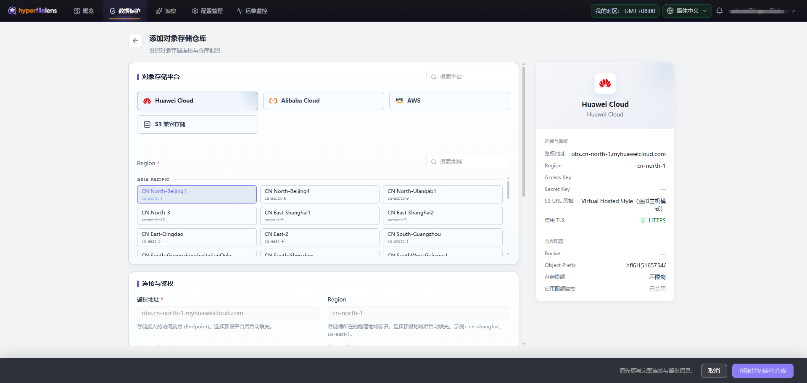Screen dimensions: 807x383
Task: Choose the S3 兼容存储 platform
Action: click(198, 124)
